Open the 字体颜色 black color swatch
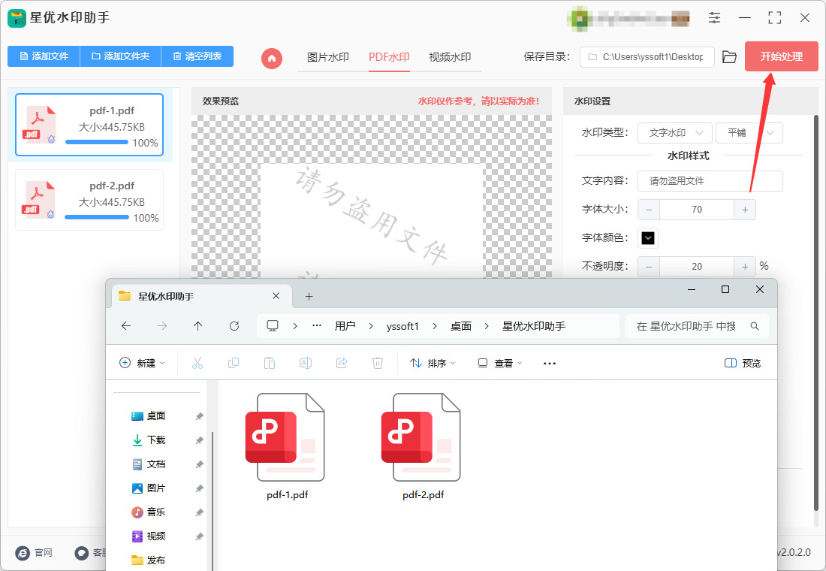826x571 pixels. tap(648, 237)
